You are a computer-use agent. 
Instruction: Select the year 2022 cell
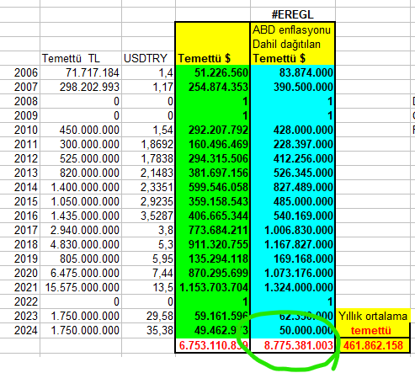(x=20, y=301)
